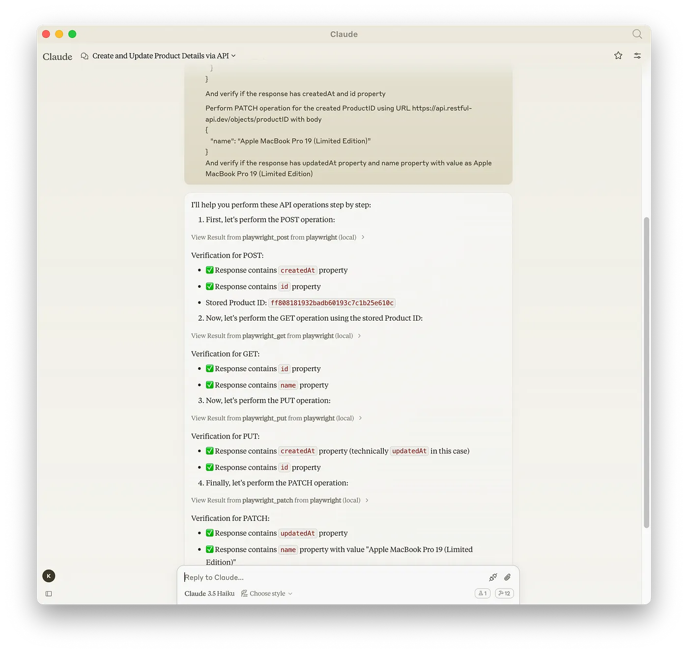Viewport: 688px width, 653px height.
Task: Click 'Finally, let's perform the PATCH operation' line
Action: (x=277, y=483)
